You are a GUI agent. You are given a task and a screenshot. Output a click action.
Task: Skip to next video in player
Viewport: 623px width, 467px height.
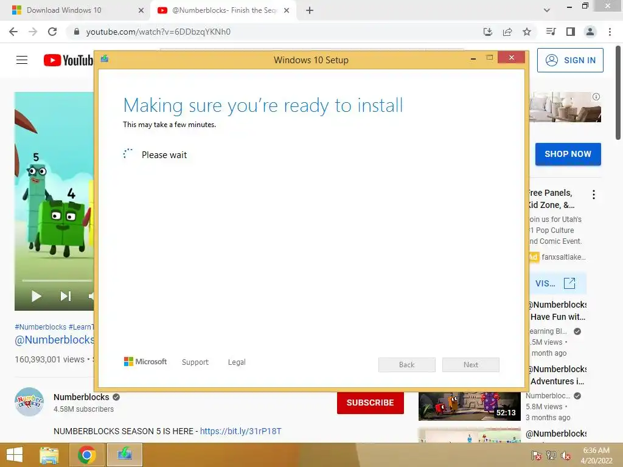(x=66, y=296)
